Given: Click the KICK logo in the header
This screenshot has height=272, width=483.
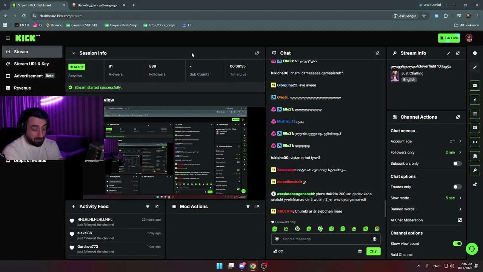Looking at the screenshot, I should 27,38.
